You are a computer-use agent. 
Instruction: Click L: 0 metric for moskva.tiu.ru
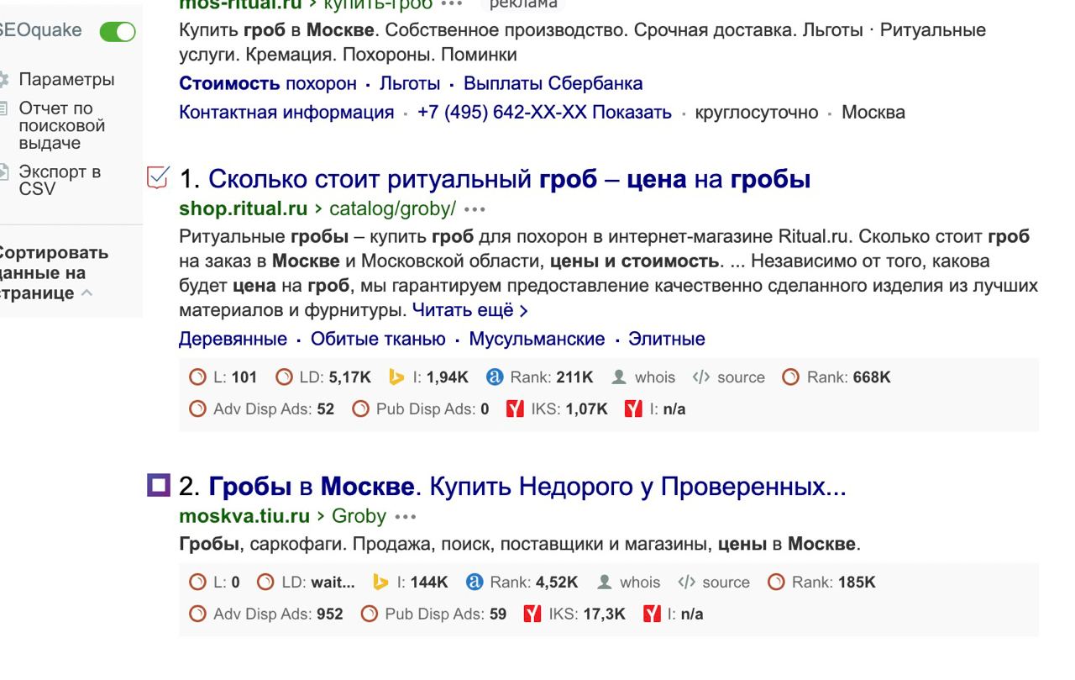(x=215, y=582)
